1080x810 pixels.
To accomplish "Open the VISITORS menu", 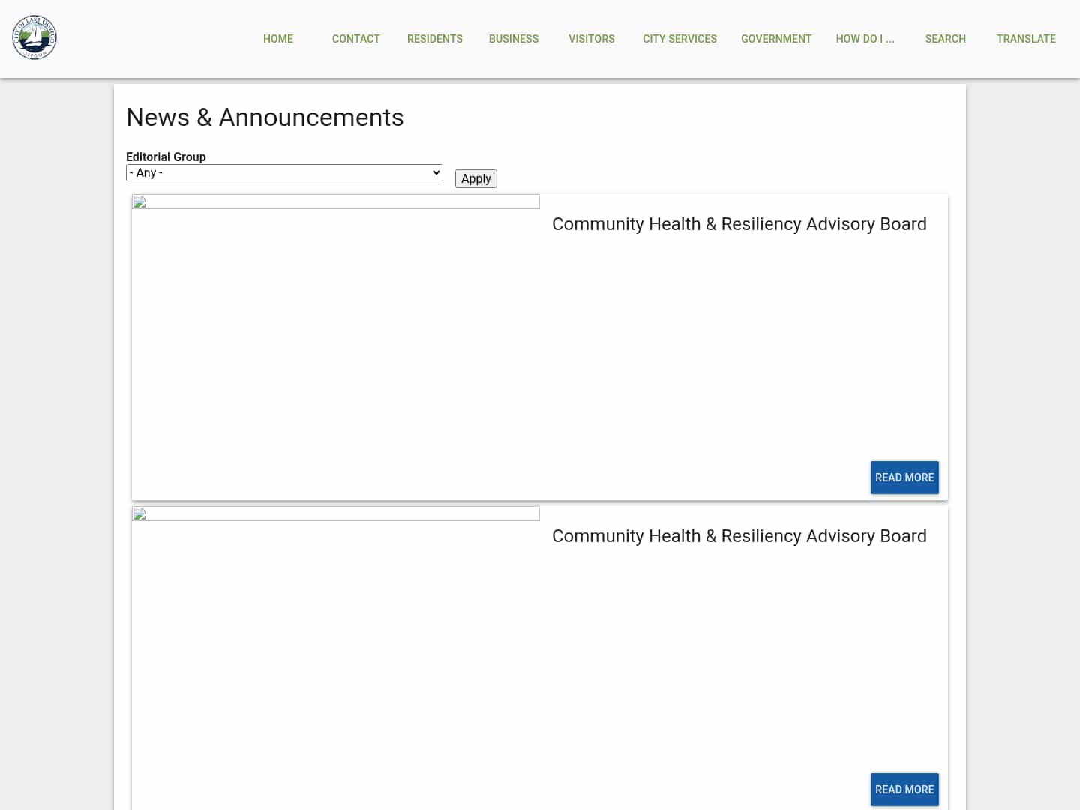I will 591,38.
